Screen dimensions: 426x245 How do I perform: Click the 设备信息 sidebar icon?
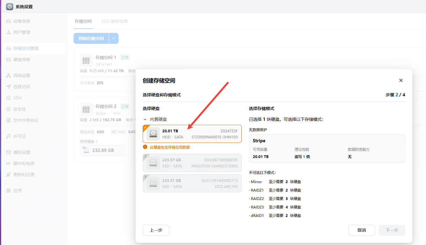[x=8, y=21]
